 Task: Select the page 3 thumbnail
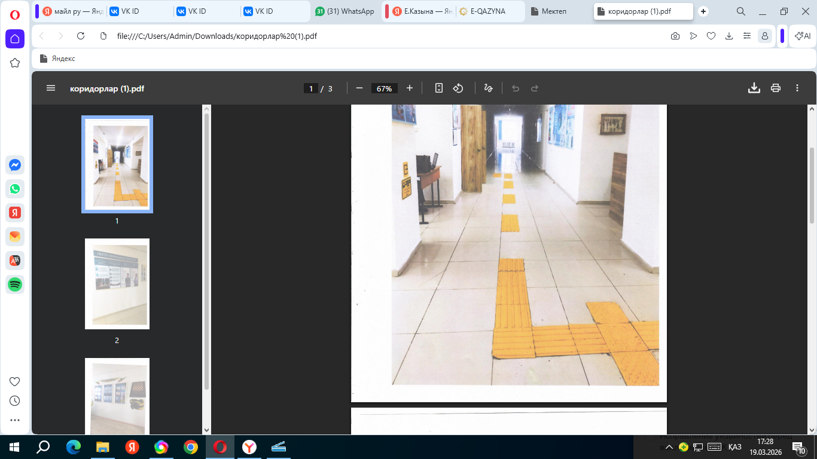click(x=117, y=396)
